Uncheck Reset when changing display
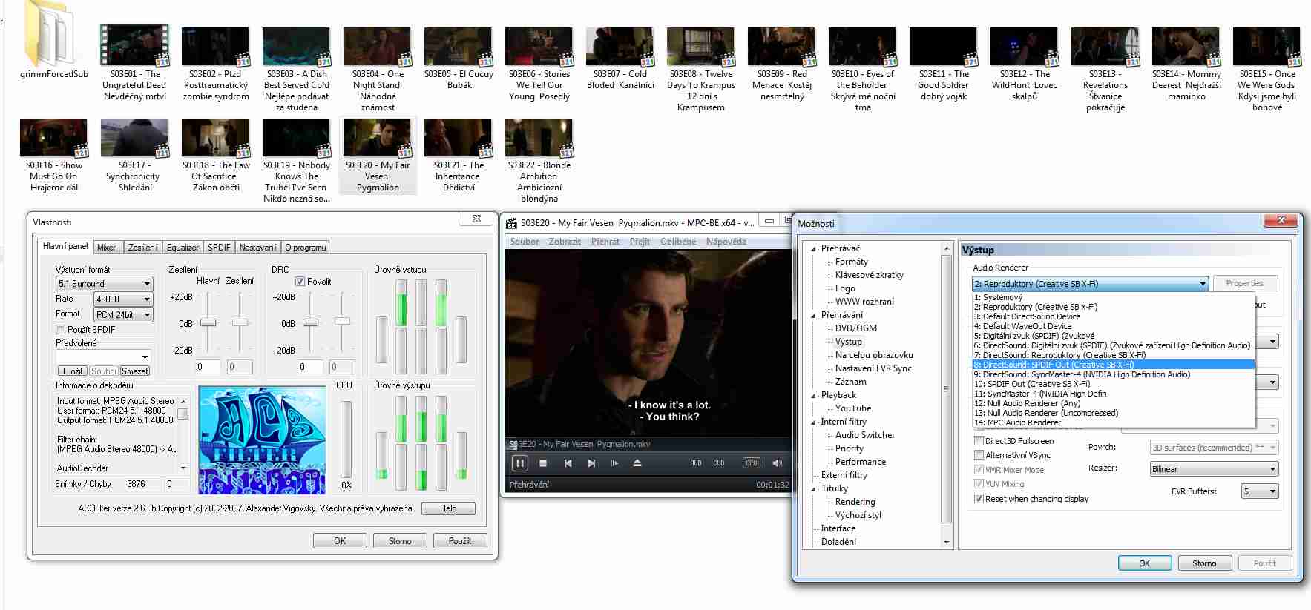This screenshot has height=610, width=1311. click(979, 499)
